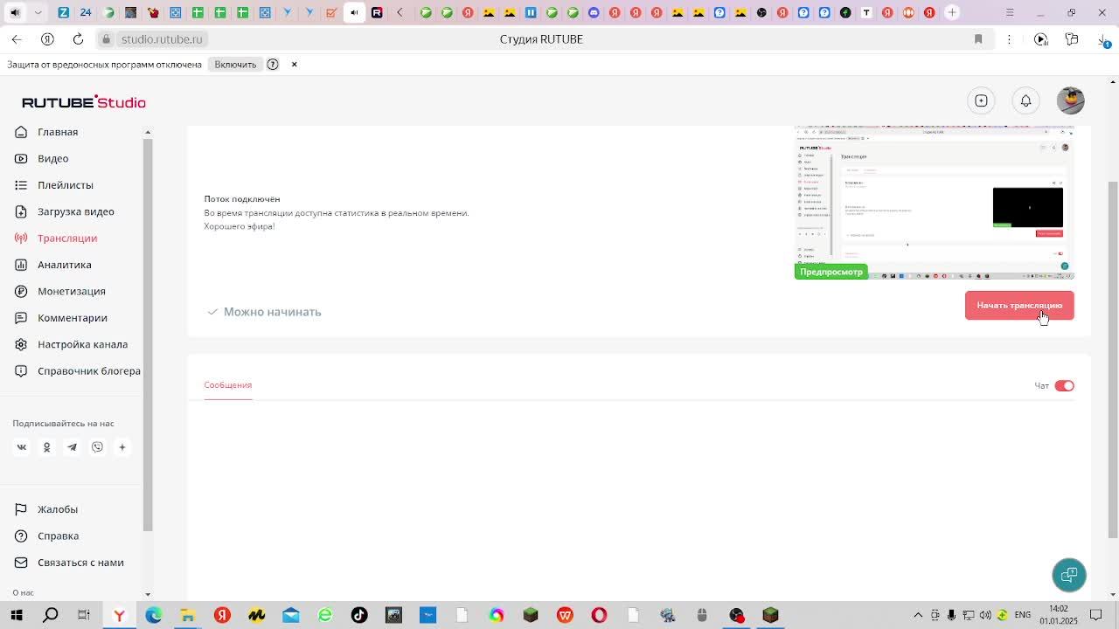Screen dimensions: 1119x629
Task: Open the Аналитика section
Action: (x=64, y=265)
